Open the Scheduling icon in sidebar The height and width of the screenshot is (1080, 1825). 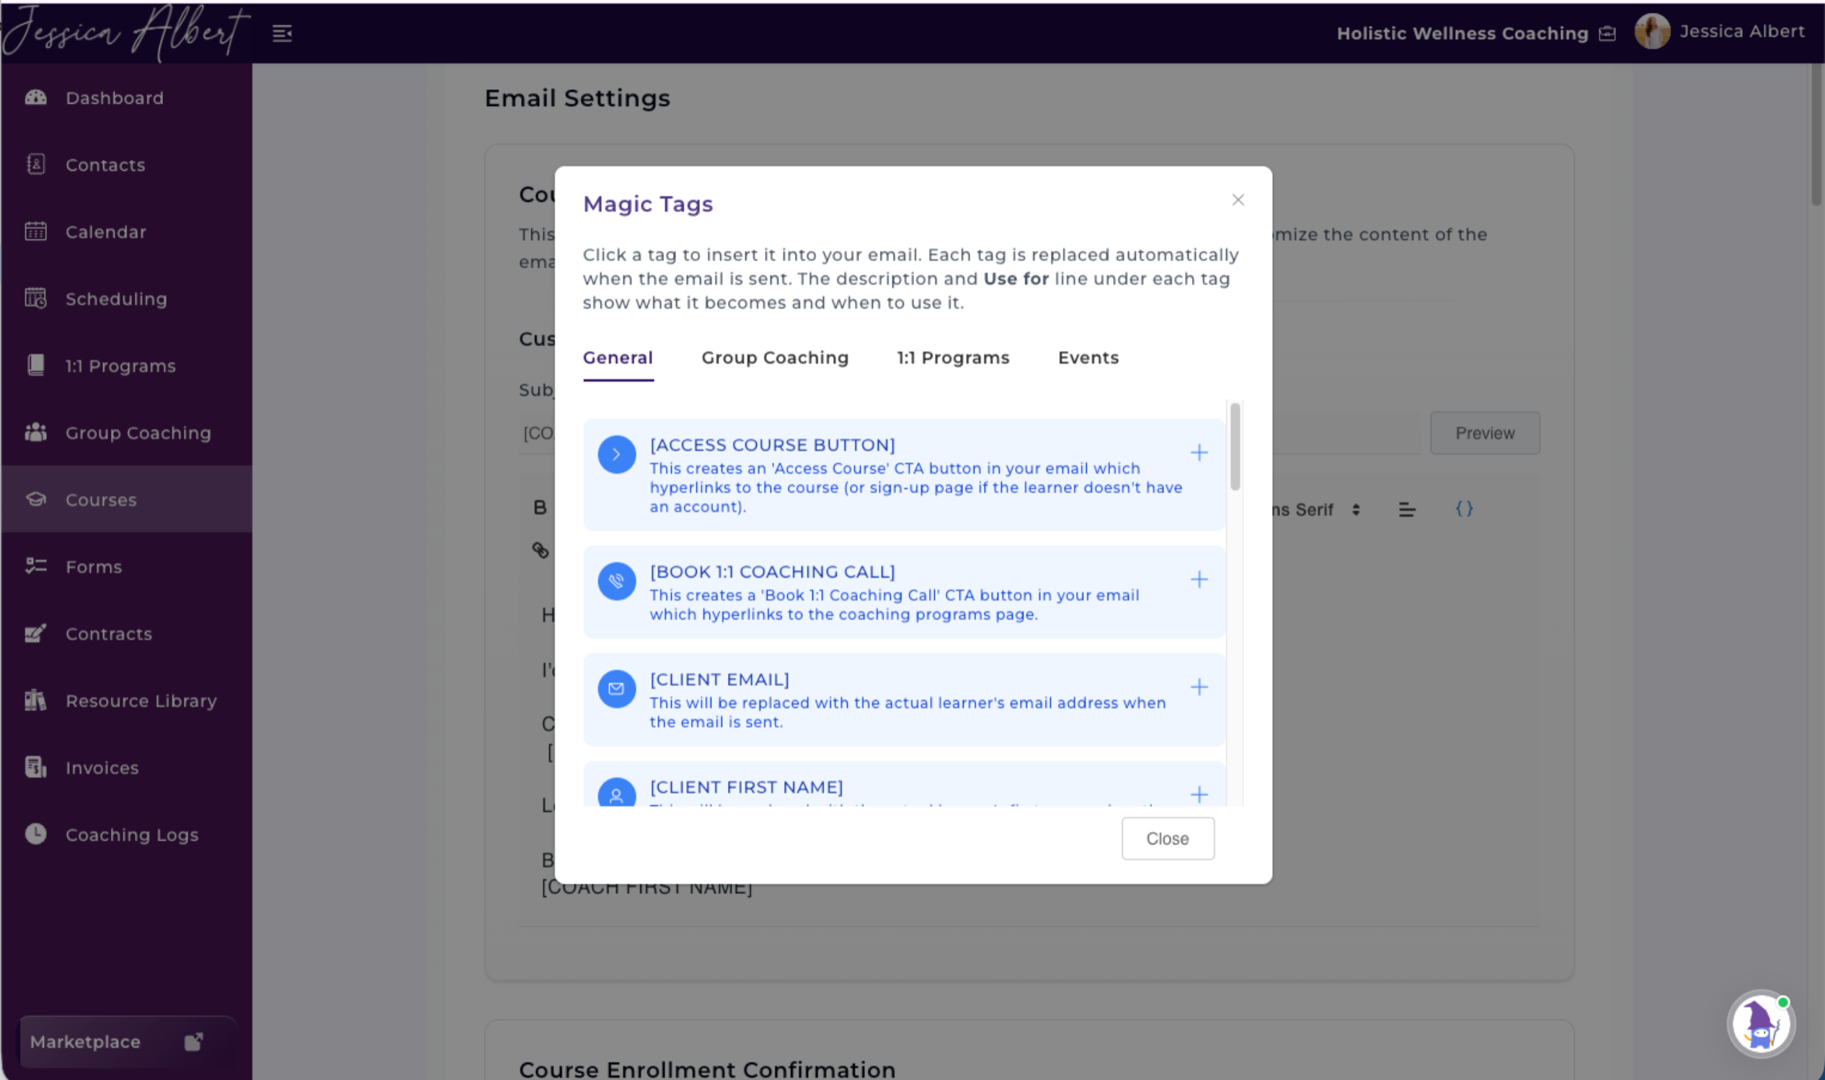(35, 298)
